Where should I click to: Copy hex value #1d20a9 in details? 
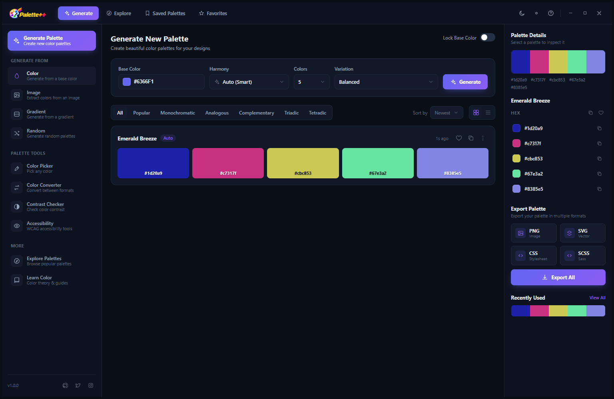coord(599,128)
